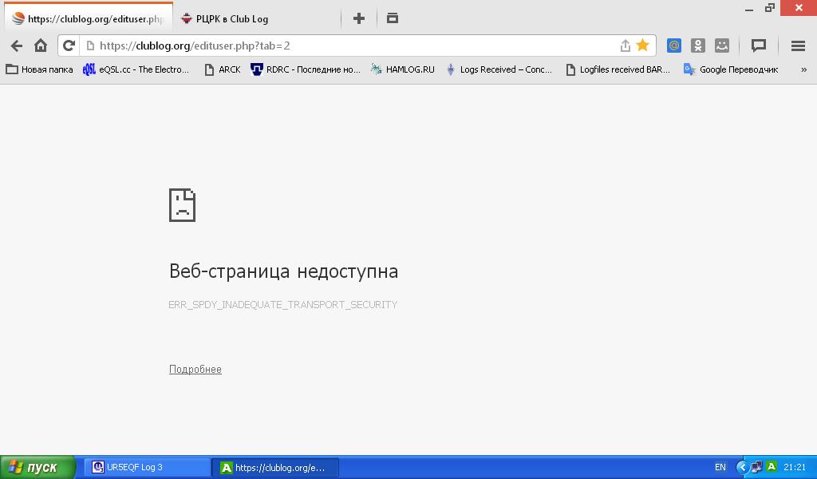Switch to the РЦРК в Club Log tab

point(231,18)
